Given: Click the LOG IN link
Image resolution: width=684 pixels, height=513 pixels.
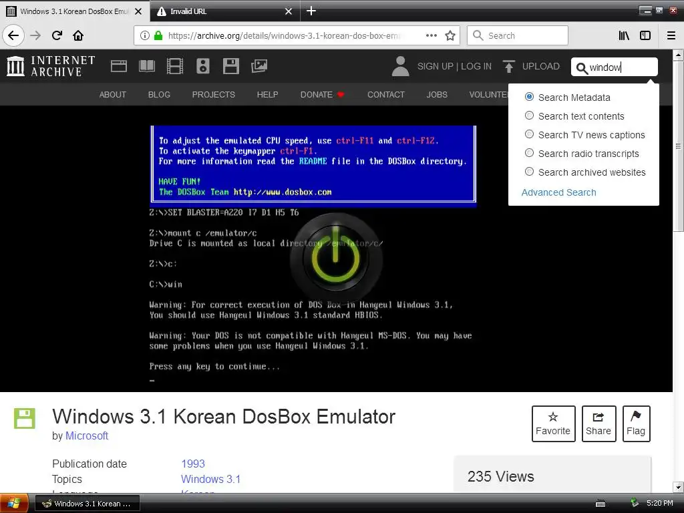Looking at the screenshot, I should (x=476, y=66).
